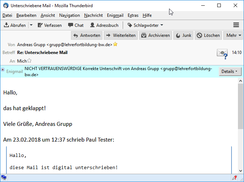Open the Adressbuch address book
The height and width of the screenshot is (182, 244).
[x=104, y=25]
